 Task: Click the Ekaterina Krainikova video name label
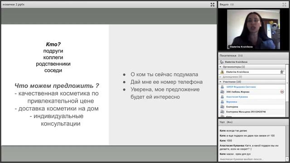(x=241, y=47)
